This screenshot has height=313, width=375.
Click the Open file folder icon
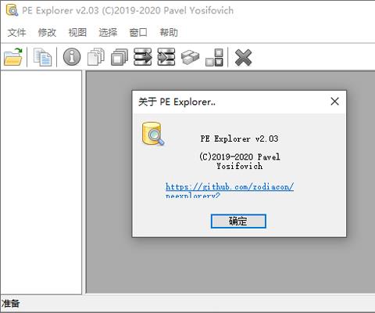pos(13,57)
